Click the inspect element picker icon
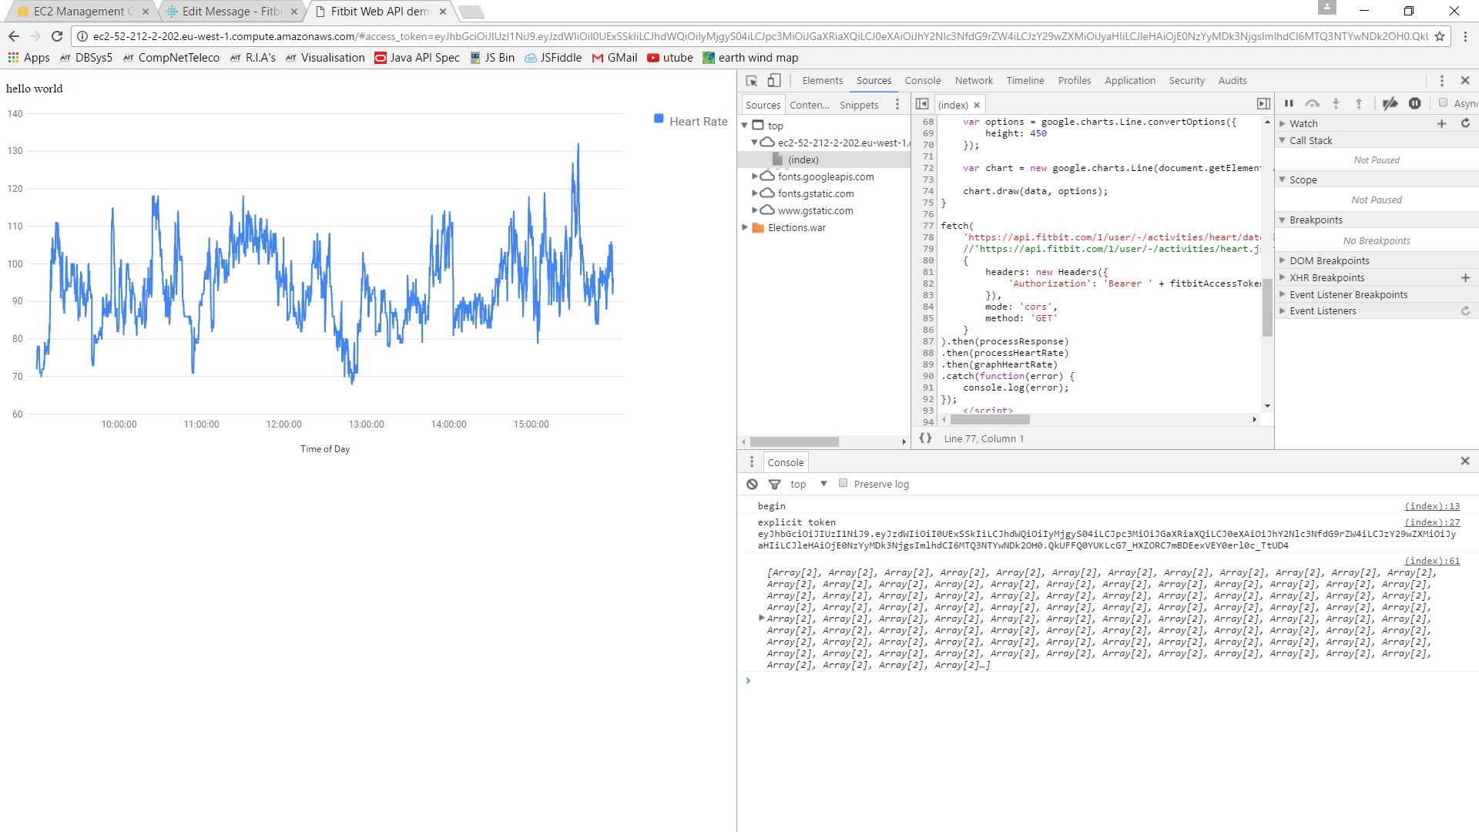Viewport: 1479px width, 832px height. [752, 80]
